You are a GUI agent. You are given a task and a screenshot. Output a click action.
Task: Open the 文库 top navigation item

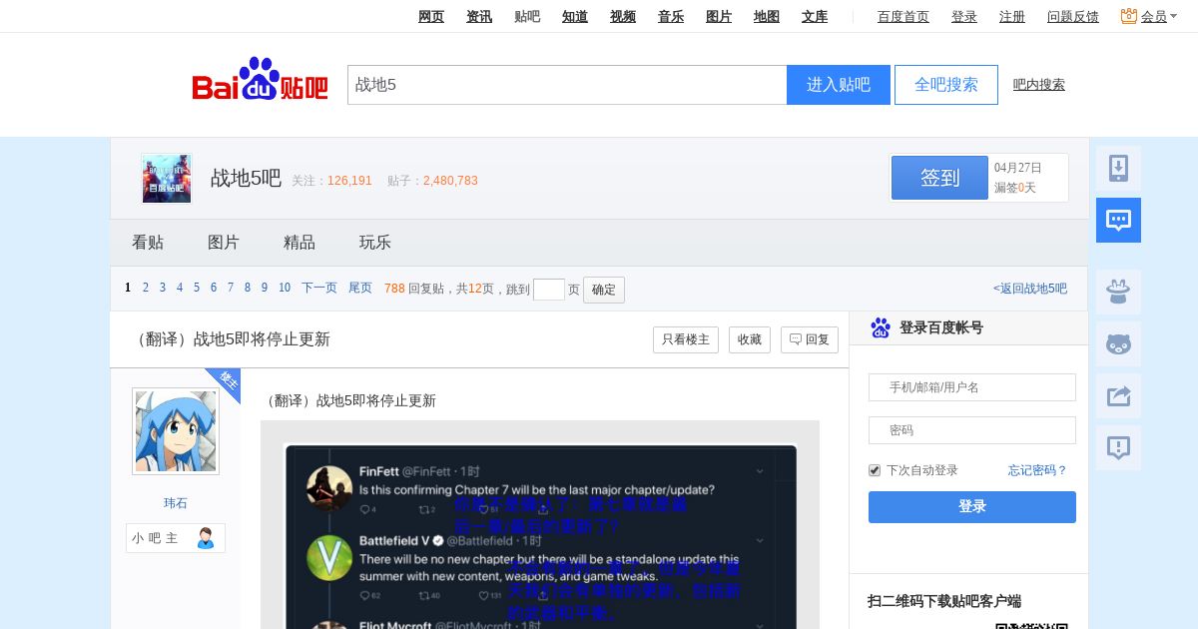click(x=815, y=16)
